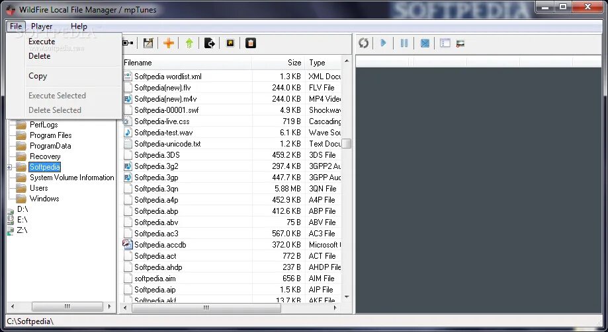608x332 pixels.
Task: Sort by the Type column header
Action: click(323, 63)
